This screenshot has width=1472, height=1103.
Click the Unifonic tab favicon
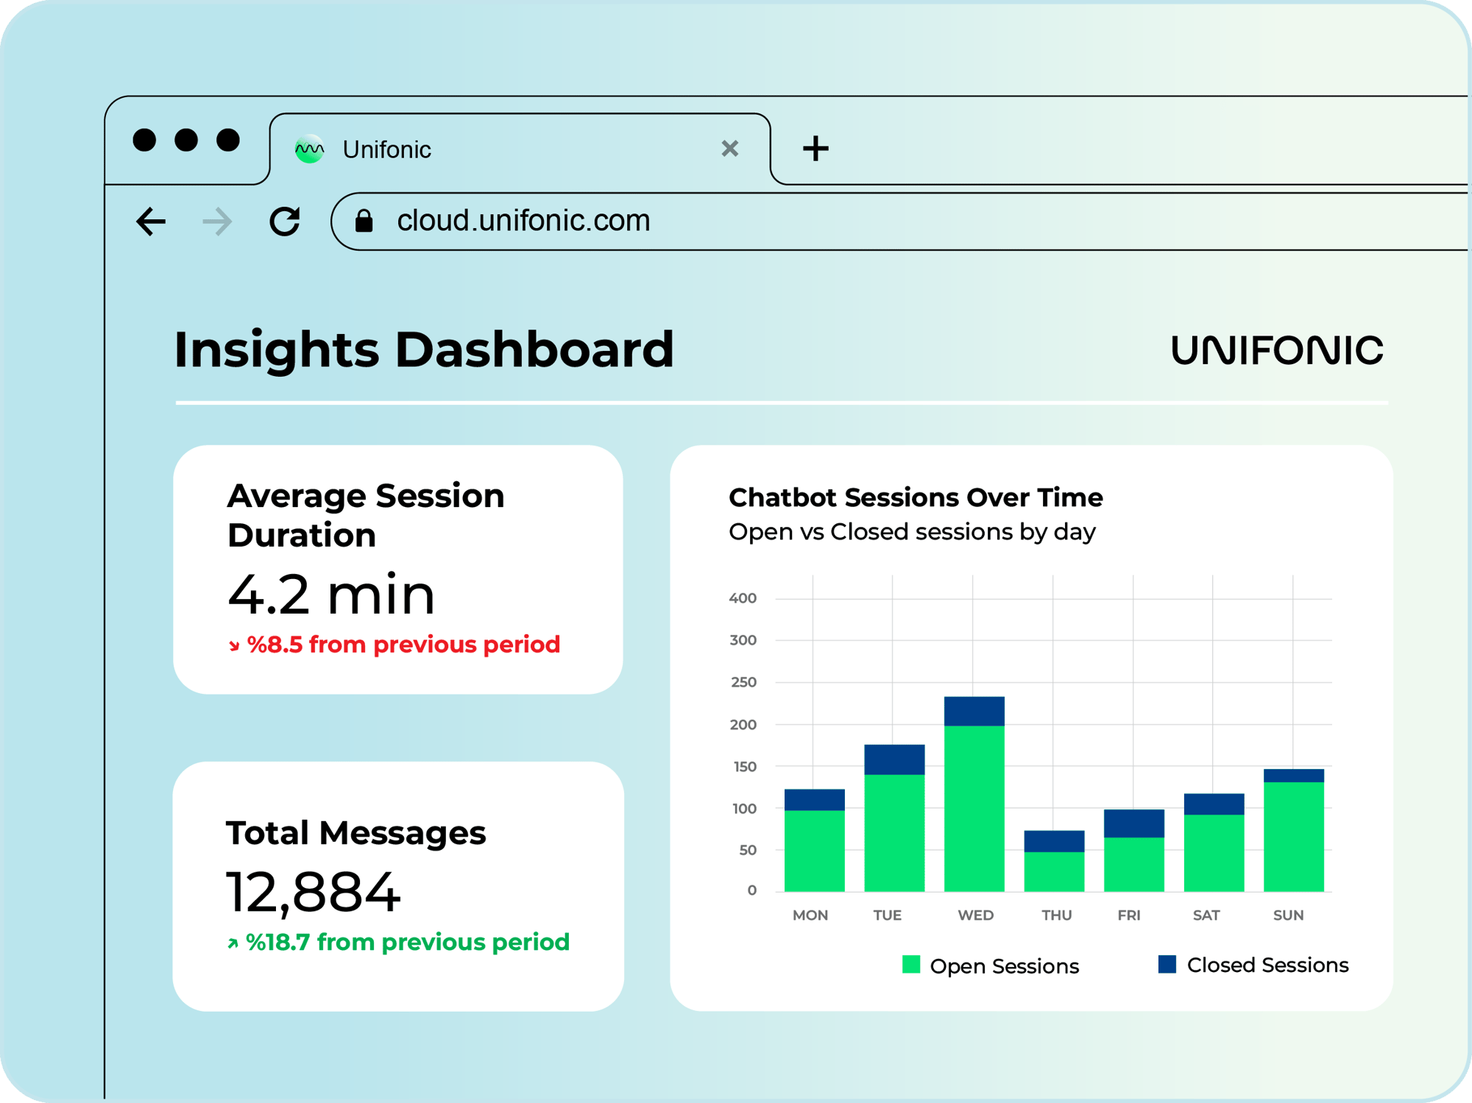tap(310, 149)
